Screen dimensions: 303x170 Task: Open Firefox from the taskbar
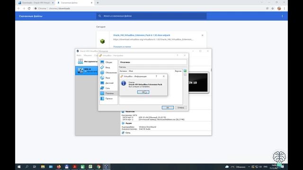click(x=59, y=167)
